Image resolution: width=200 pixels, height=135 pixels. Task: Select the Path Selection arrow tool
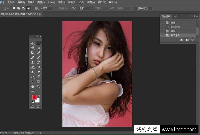tap(32, 82)
